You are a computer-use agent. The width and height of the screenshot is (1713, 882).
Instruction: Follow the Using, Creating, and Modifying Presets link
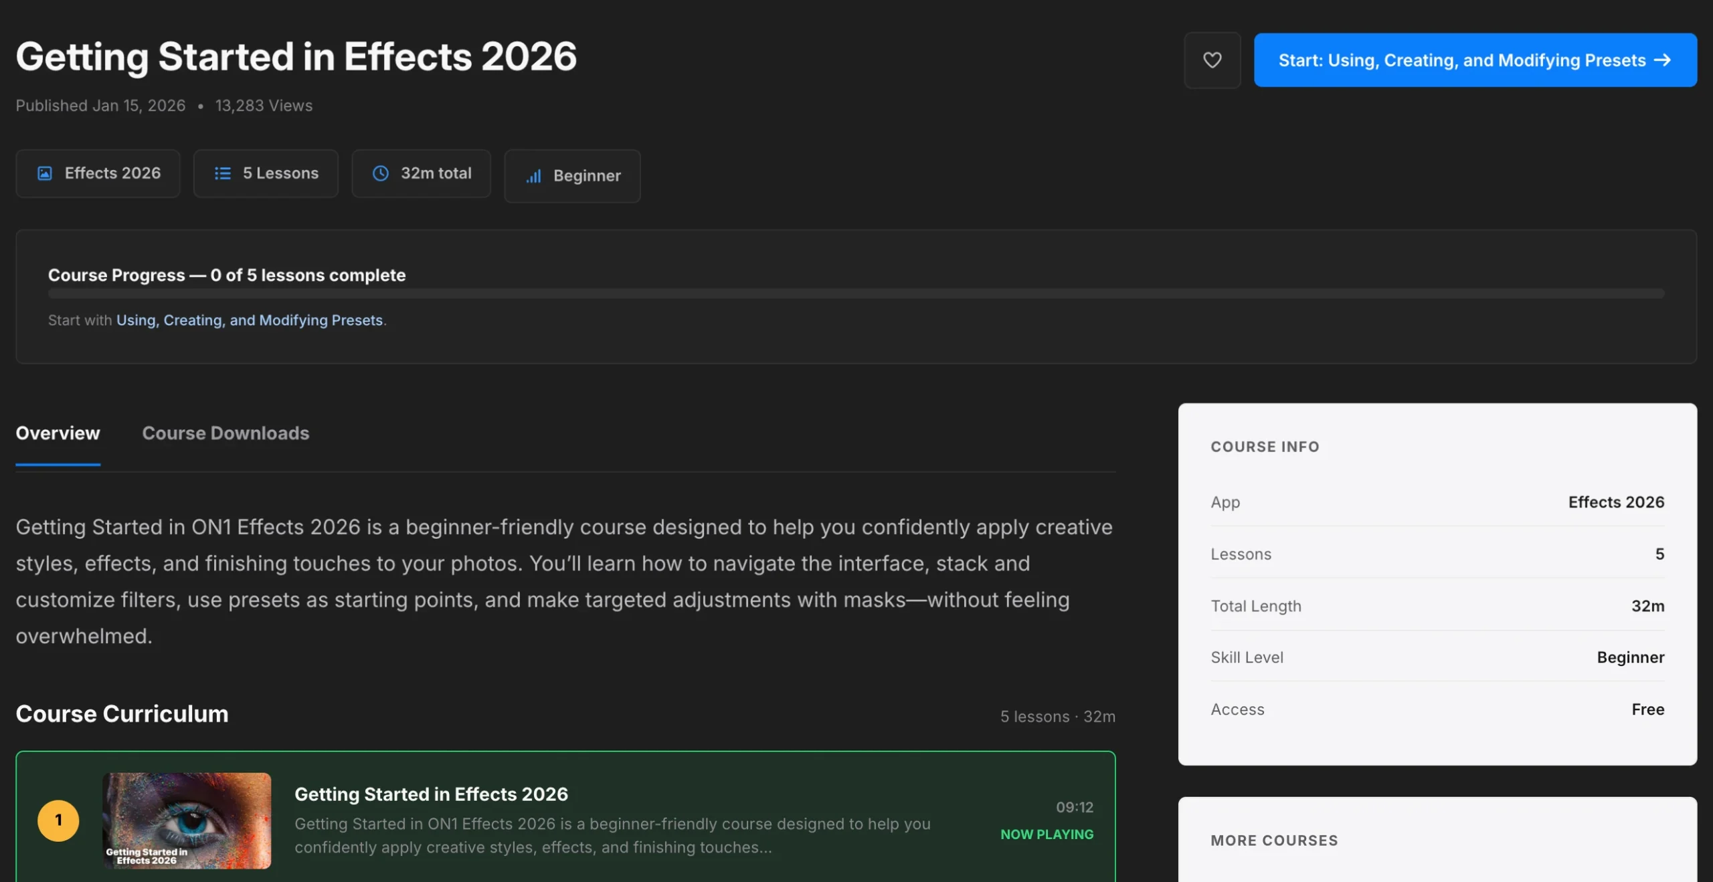(250, 320)
